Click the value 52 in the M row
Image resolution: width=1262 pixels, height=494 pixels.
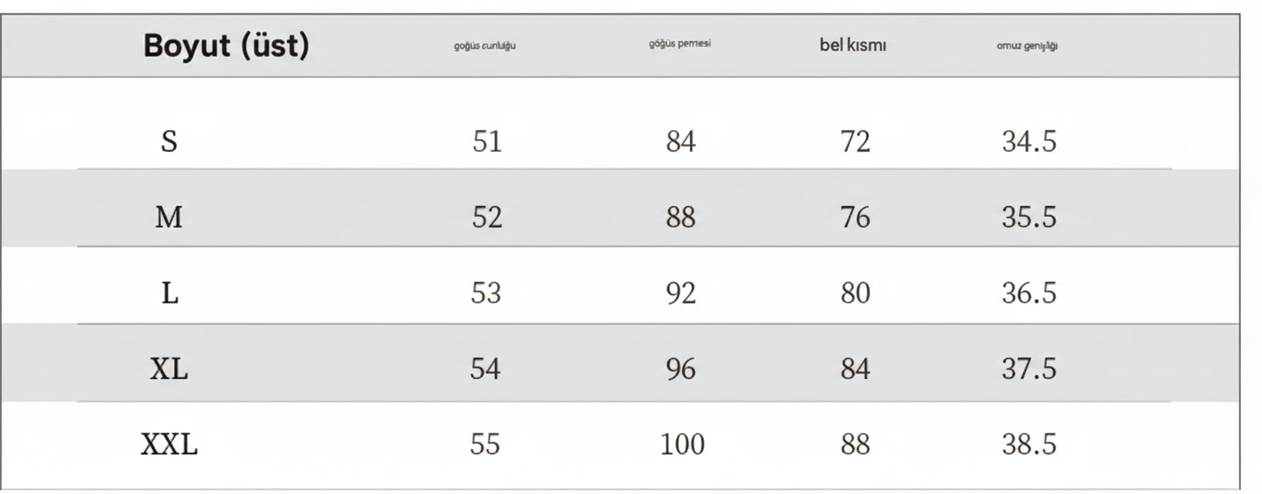pos(487,217)
